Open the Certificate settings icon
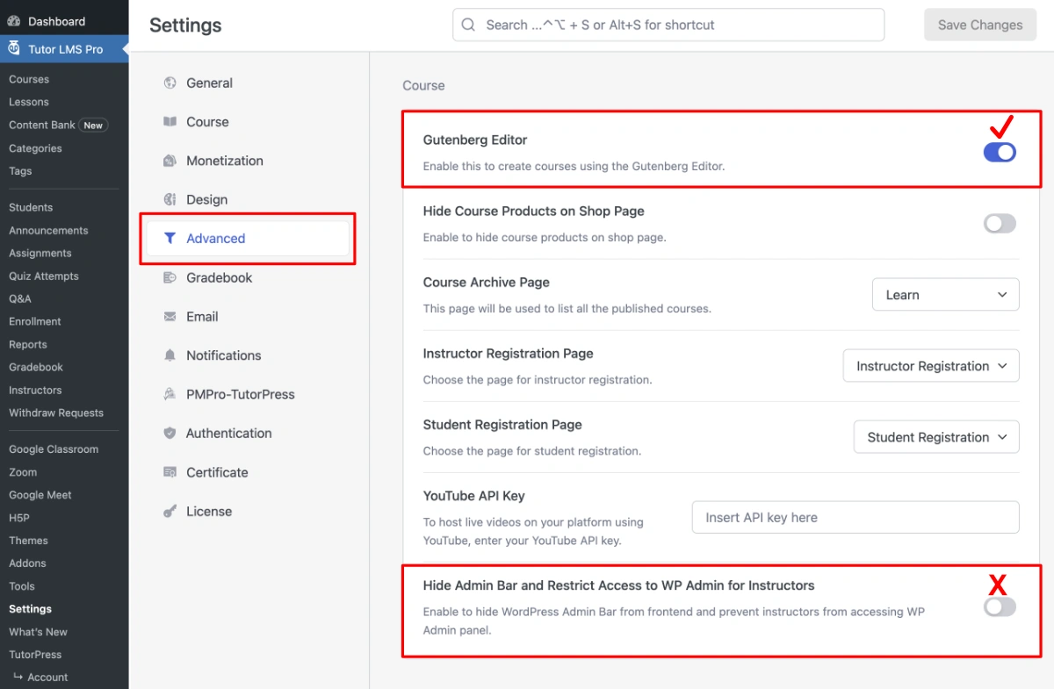The height and width of the screenshot is (689, 1054). pos(169,472)
